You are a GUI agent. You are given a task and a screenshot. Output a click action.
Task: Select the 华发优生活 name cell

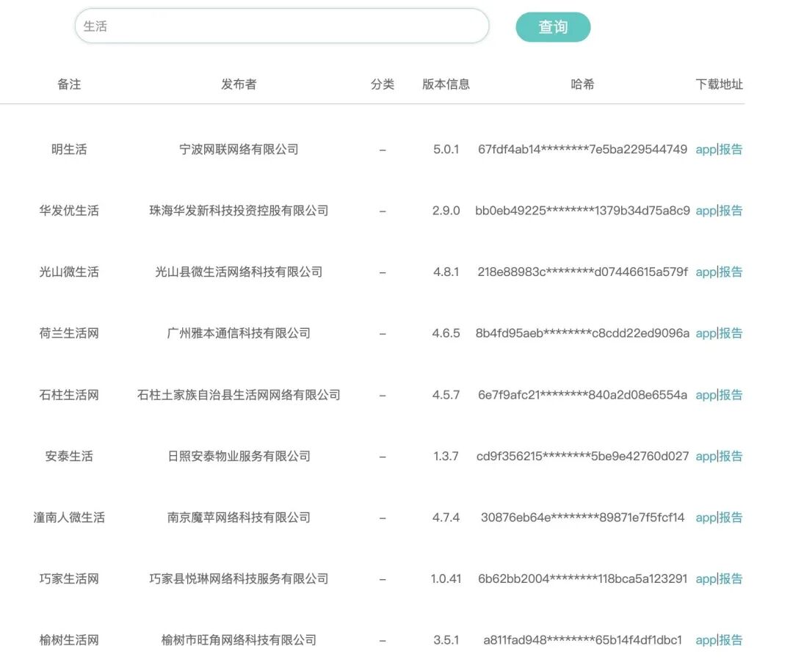tap(69, 211)
